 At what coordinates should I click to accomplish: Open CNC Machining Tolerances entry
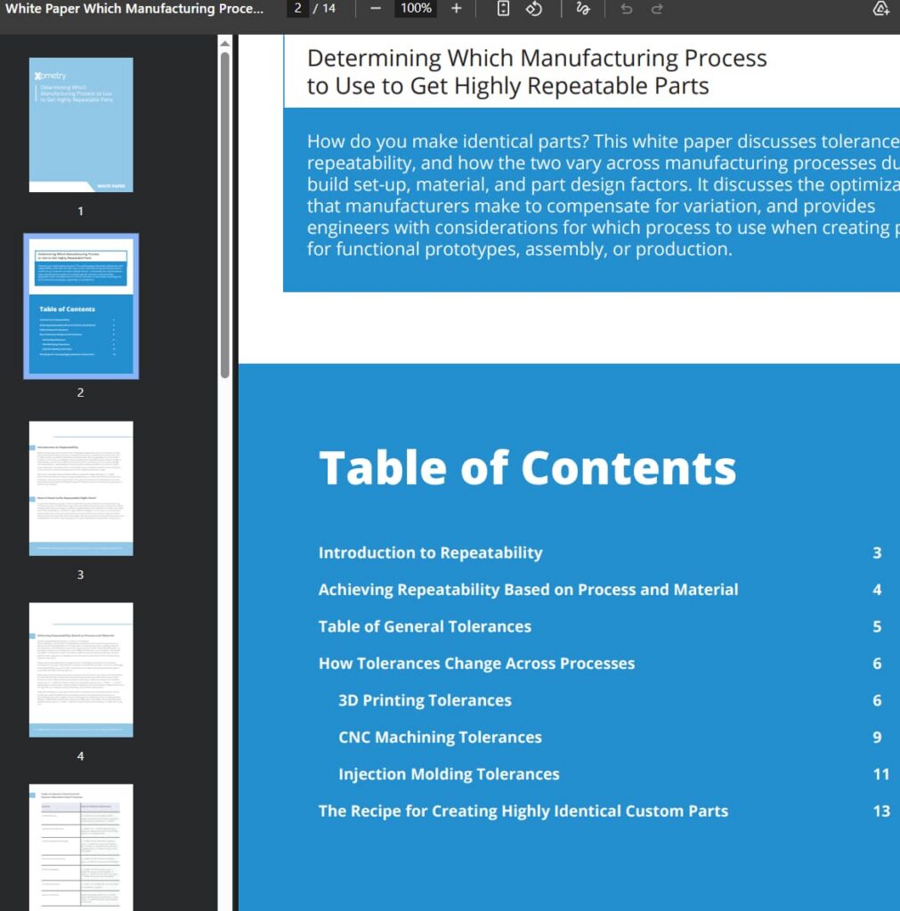click(x=440, y=738)
